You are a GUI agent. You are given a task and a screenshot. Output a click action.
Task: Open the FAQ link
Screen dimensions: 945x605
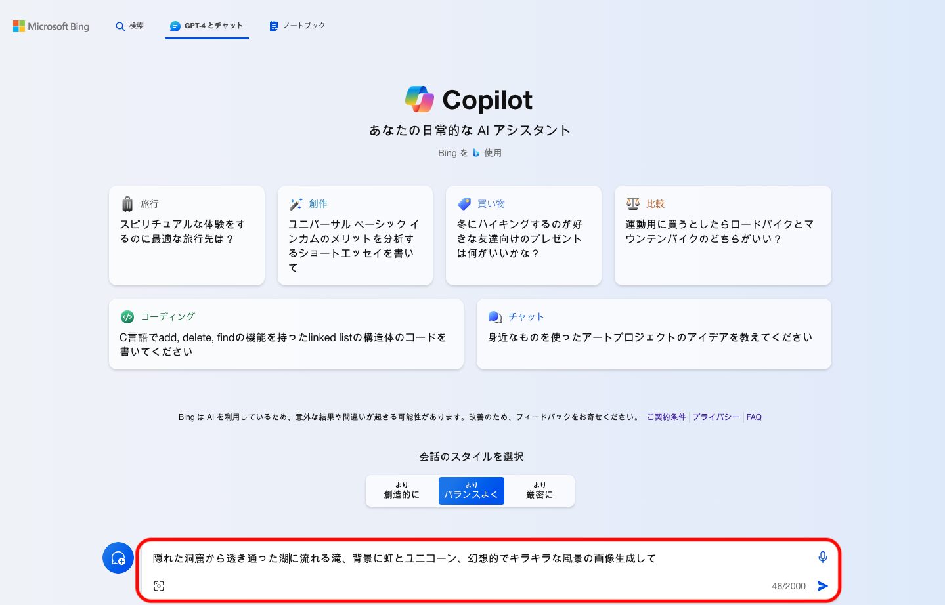pos(754,417)
